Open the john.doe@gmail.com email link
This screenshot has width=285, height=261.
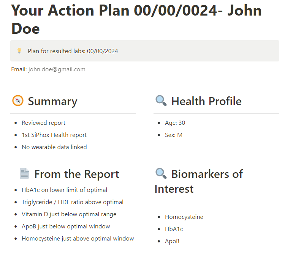click(x=57, y=69)
